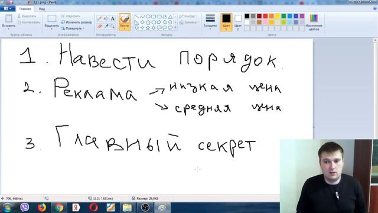This screenshot has height=213, width=378.
Task: Choose the Six-point star shape
Action: [x=154, y=28]
